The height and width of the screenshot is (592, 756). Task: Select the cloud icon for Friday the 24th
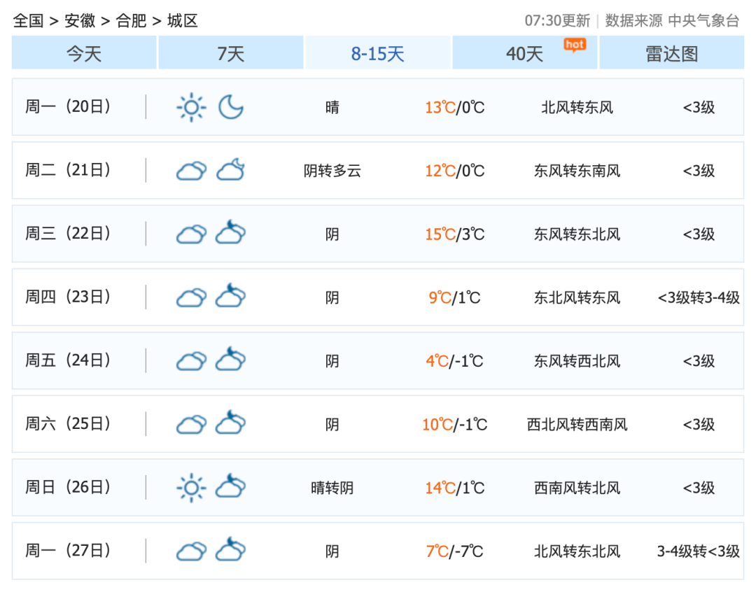(x=190, y=360)
